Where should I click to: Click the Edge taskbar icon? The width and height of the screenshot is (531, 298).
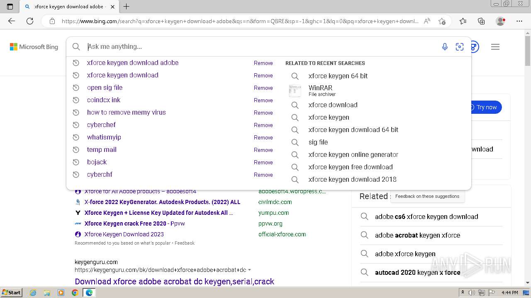pos(89,293)
